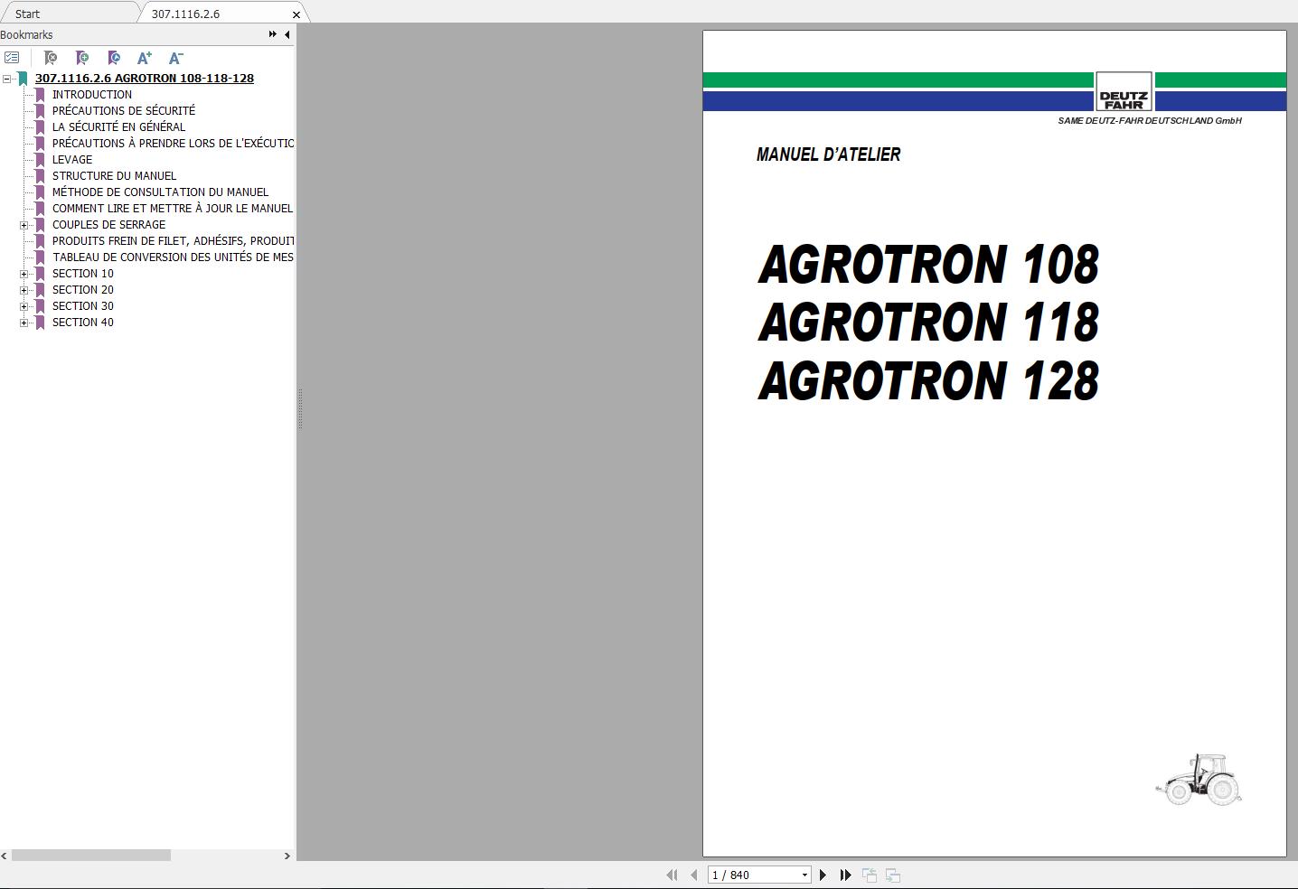Go to the next page arrow
This screenshot has height=889, width=1298.
click(823, 875)
